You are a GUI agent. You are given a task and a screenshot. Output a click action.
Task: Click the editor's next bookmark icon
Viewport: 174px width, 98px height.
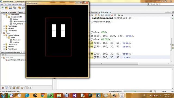pos(99,15)
